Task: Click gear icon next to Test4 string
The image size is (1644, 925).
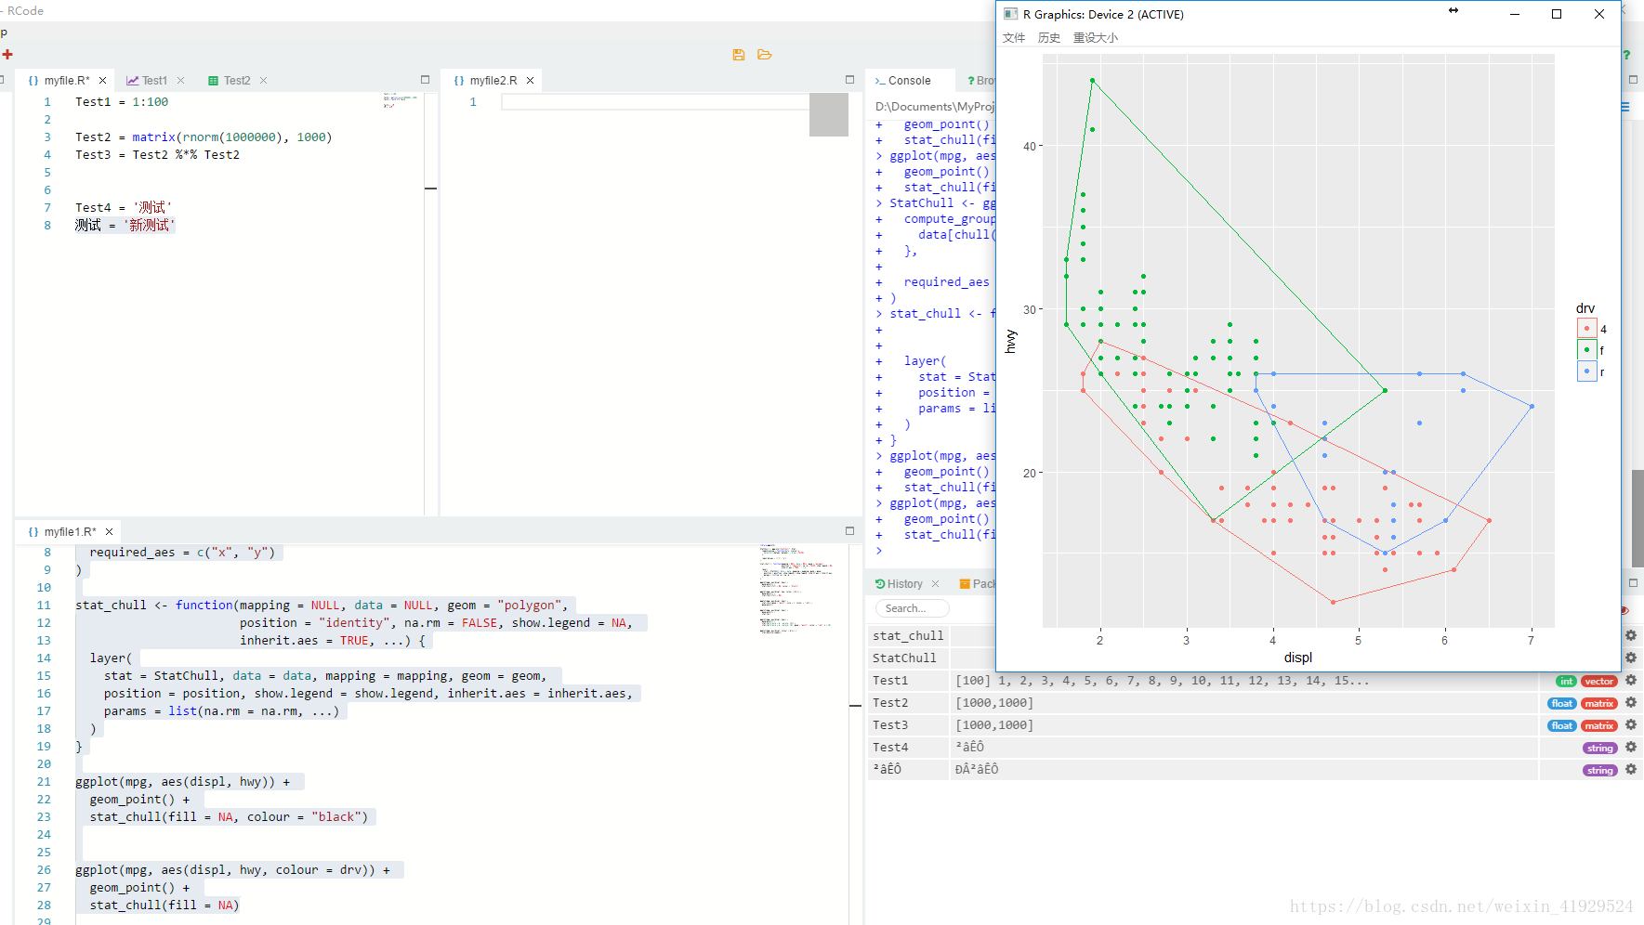Action: click(x=1630, y=748)
